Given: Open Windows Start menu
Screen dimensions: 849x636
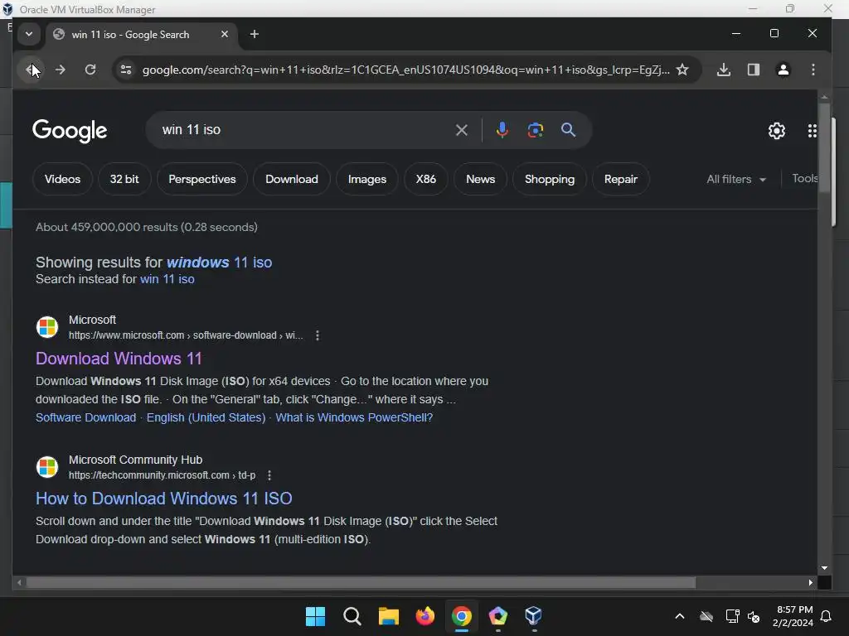Looking at the screenshot, I should pyautogui.click(x=316, y=616).
